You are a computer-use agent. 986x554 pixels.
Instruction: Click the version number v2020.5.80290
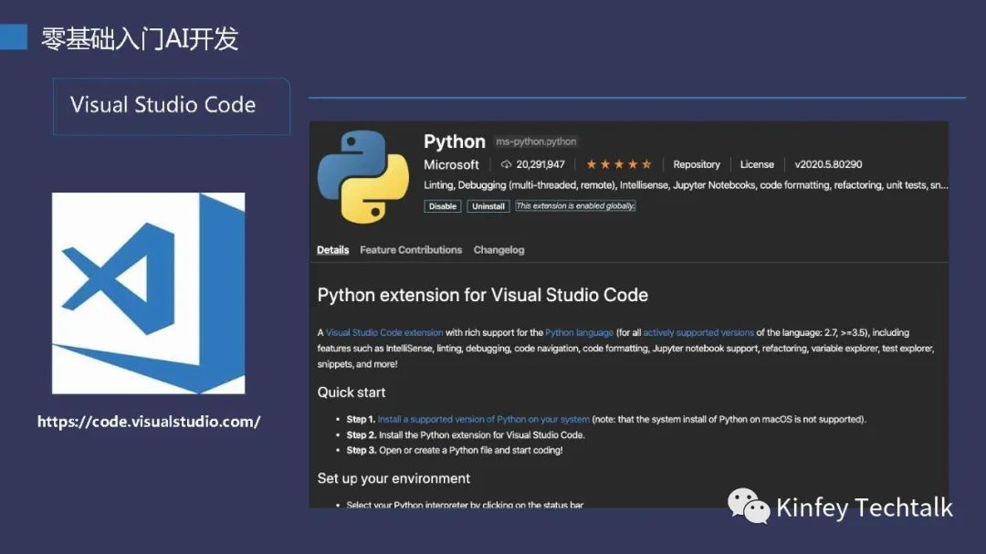tap(828, 165)
